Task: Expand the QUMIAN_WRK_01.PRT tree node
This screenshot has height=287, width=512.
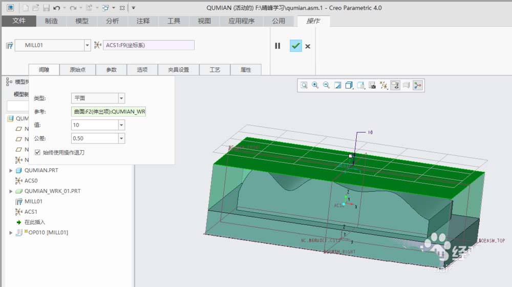Action: point(11,191)
